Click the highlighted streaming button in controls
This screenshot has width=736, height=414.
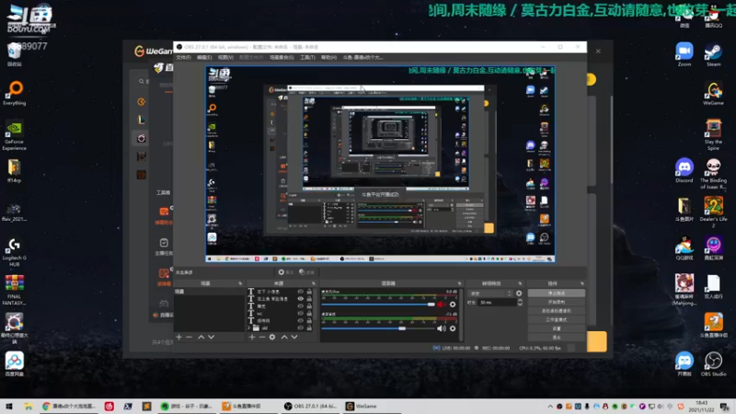pos(557,293)
